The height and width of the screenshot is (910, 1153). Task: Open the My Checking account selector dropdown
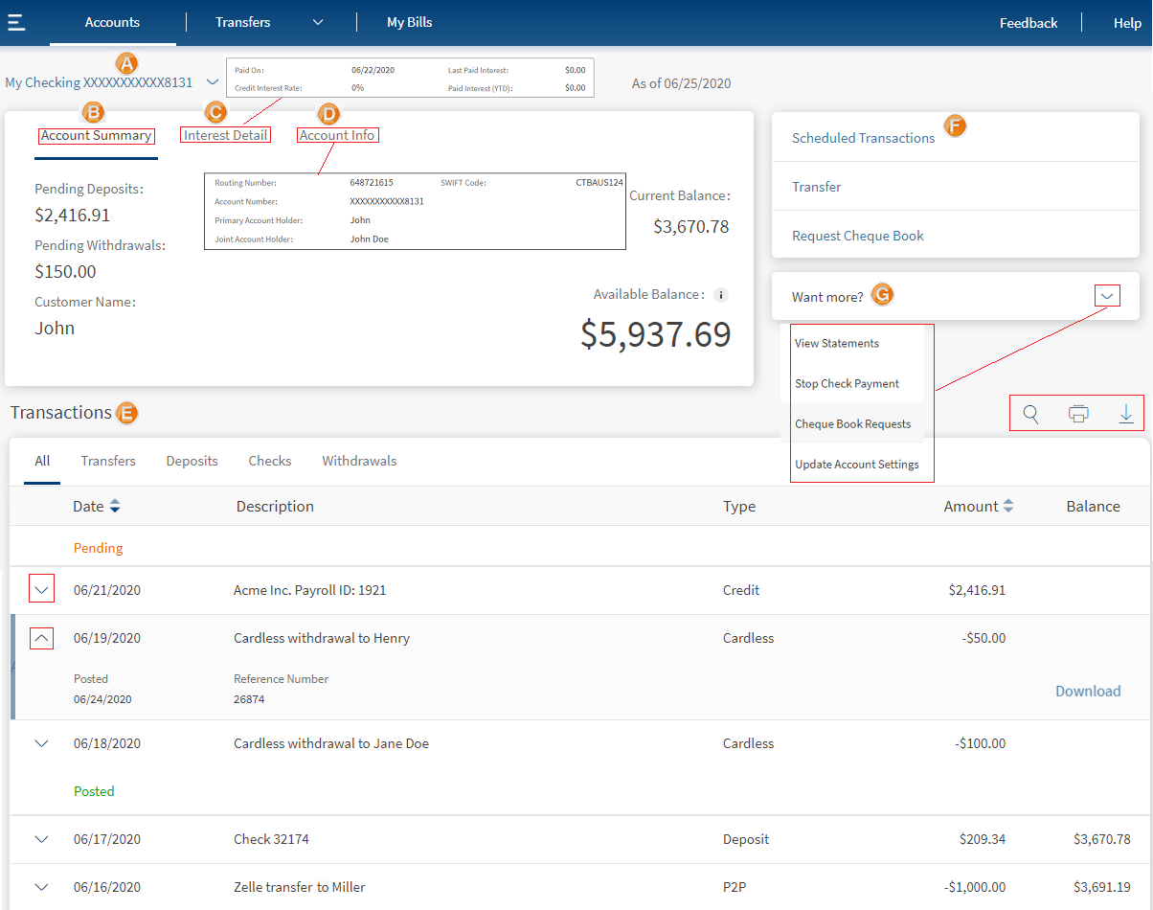pos(213,83)
